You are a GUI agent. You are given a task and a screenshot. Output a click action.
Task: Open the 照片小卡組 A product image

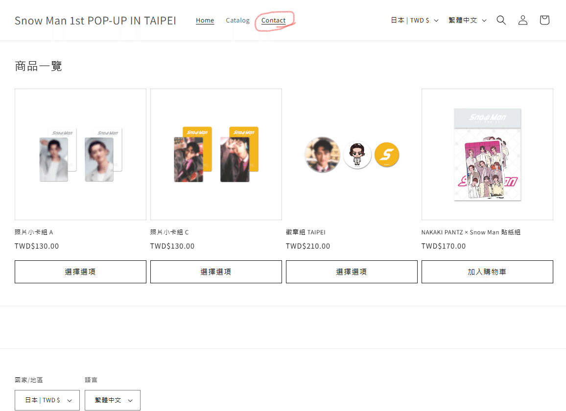click(80, 155)
